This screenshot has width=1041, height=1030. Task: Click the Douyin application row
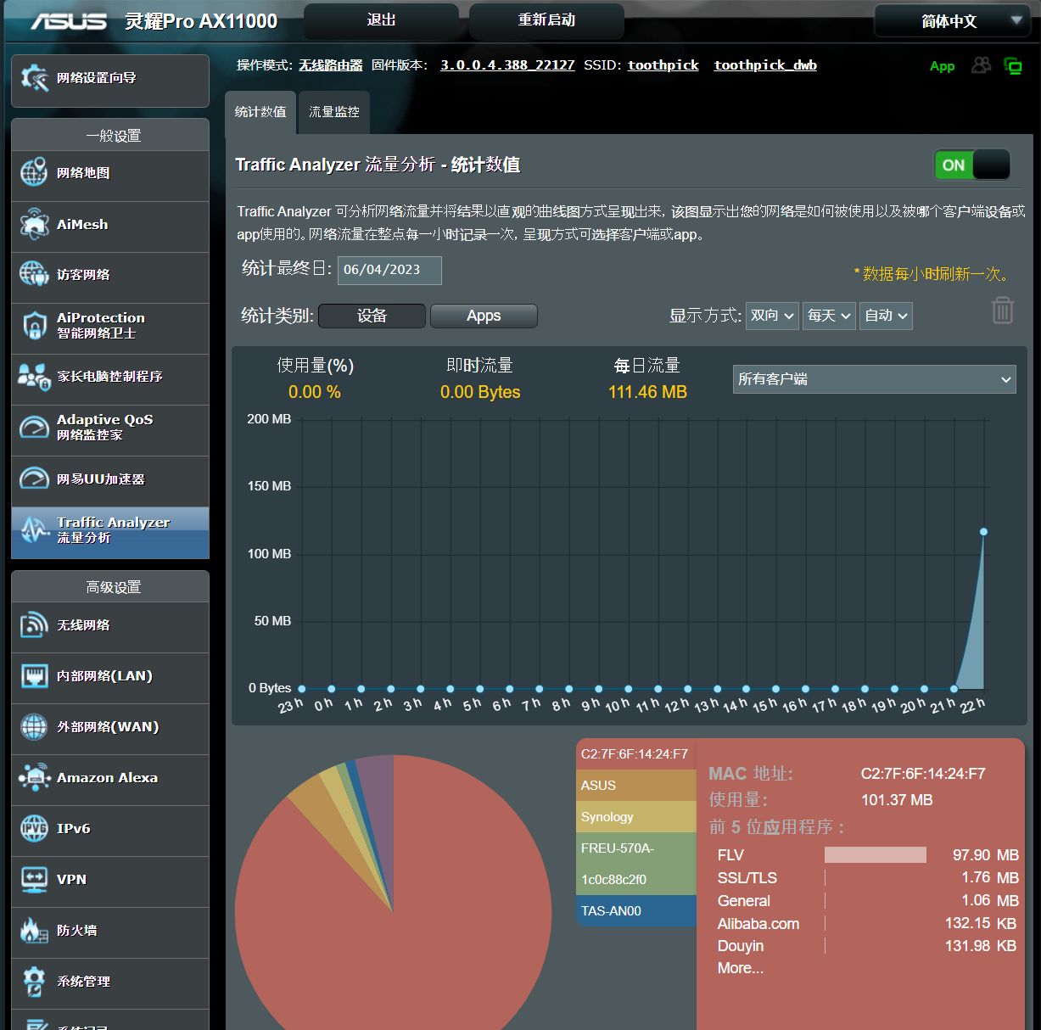point(867,946)
